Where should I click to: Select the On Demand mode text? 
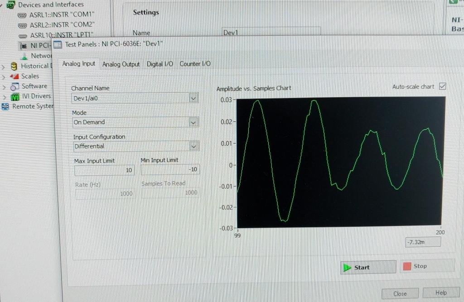click(89, 122)
